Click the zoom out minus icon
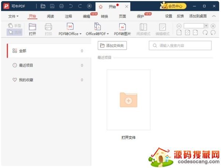 (x=179, y=26)
